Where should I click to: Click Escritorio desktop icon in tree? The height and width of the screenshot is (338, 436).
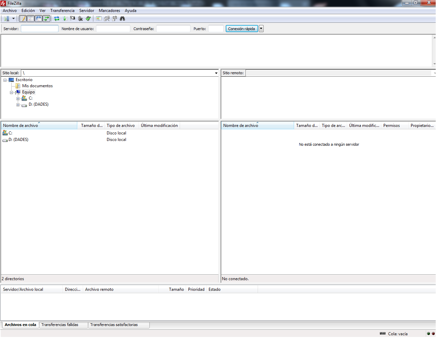pos(11,80)
